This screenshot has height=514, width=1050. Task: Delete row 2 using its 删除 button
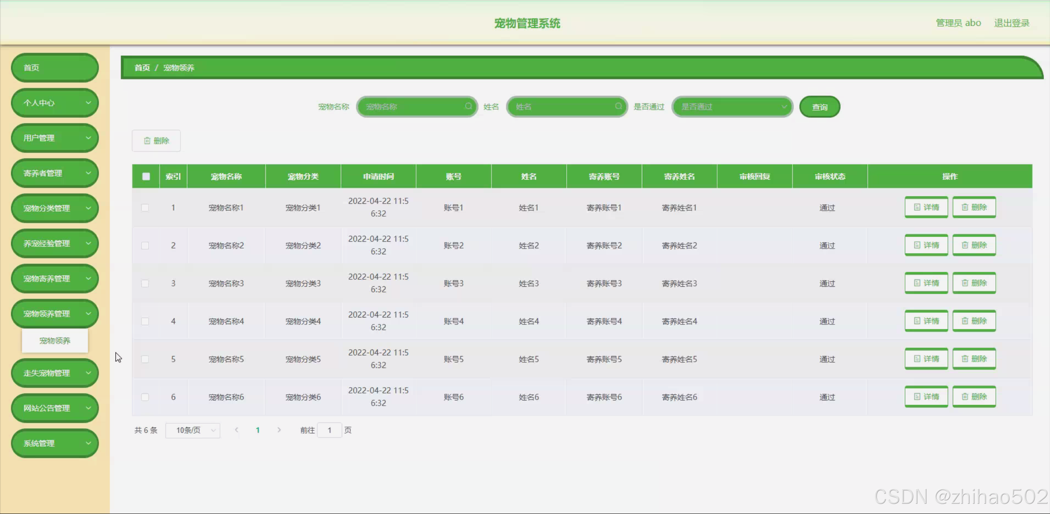(974, 245)
